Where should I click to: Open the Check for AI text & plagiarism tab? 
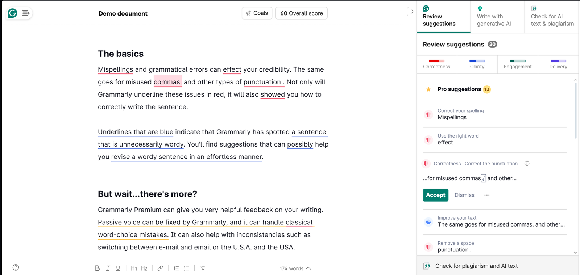(x=552, y=17)
